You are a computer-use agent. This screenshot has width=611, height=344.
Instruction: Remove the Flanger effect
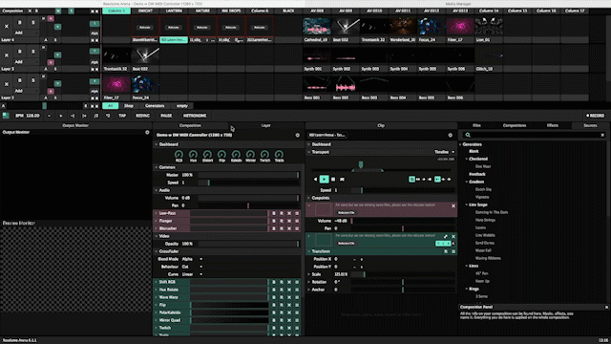(x=289, y=221)
